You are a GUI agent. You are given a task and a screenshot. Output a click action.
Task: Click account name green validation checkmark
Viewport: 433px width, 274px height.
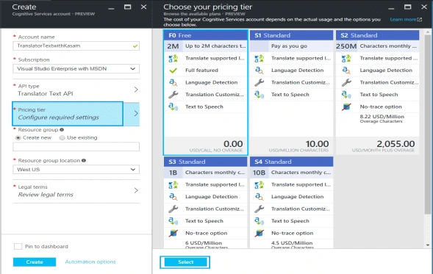click(x=135, y=46)
